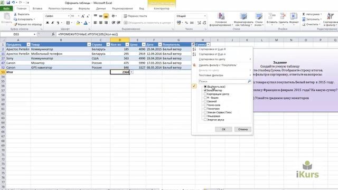
Task: Click the highlighted bottom vertical align icon
Action: (x=106, y=16)
